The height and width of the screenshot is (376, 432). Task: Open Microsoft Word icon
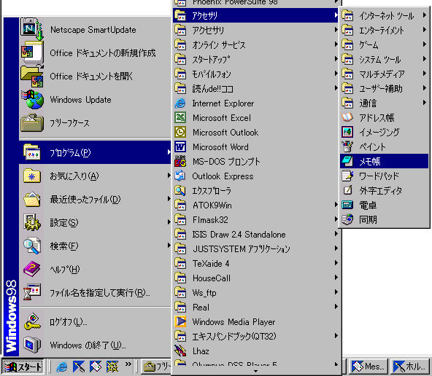[180, 147]
